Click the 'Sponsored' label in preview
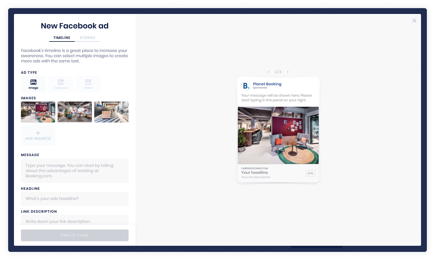Image resolution: width=435 pixels, height=260 pixels. pos(260,88)
